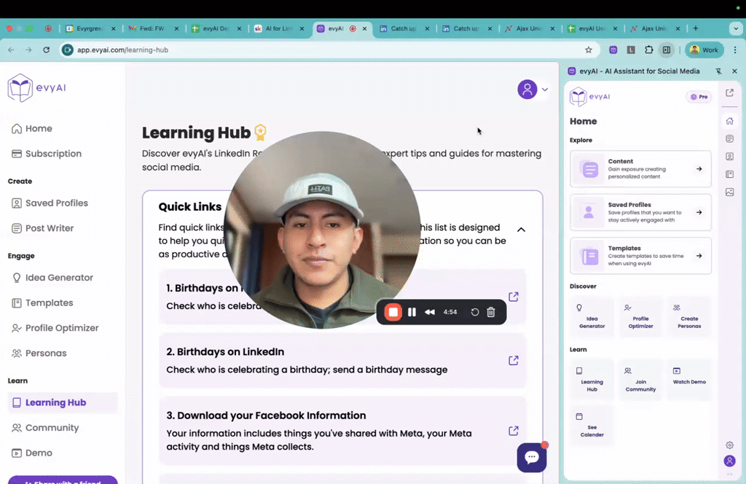746x484 pixels.
Task: Open the Idea Generator tile under Discover
Action: [592, 316]
